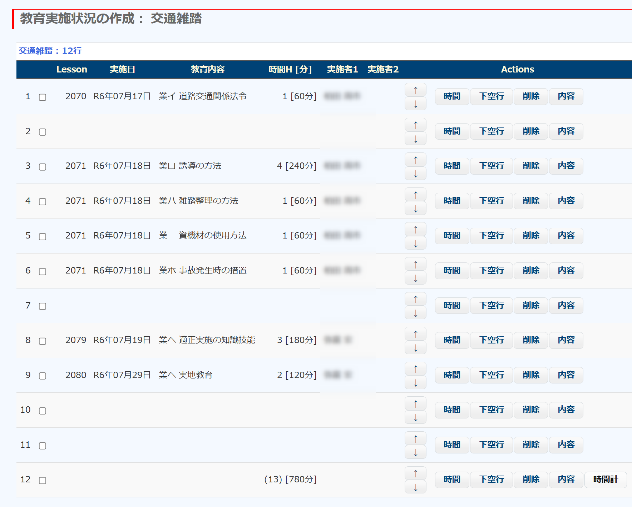The width and height of the screenshot is (632, 507).
Task: Add blank row below row 5 with 下空行
Action: click(491, 236)
